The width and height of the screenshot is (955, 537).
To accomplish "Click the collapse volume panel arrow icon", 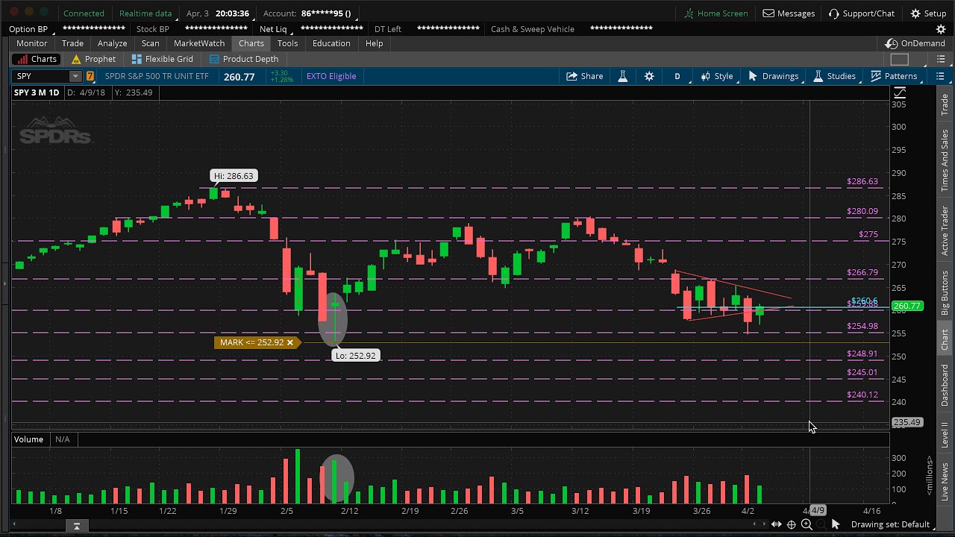I will point(76,526).
